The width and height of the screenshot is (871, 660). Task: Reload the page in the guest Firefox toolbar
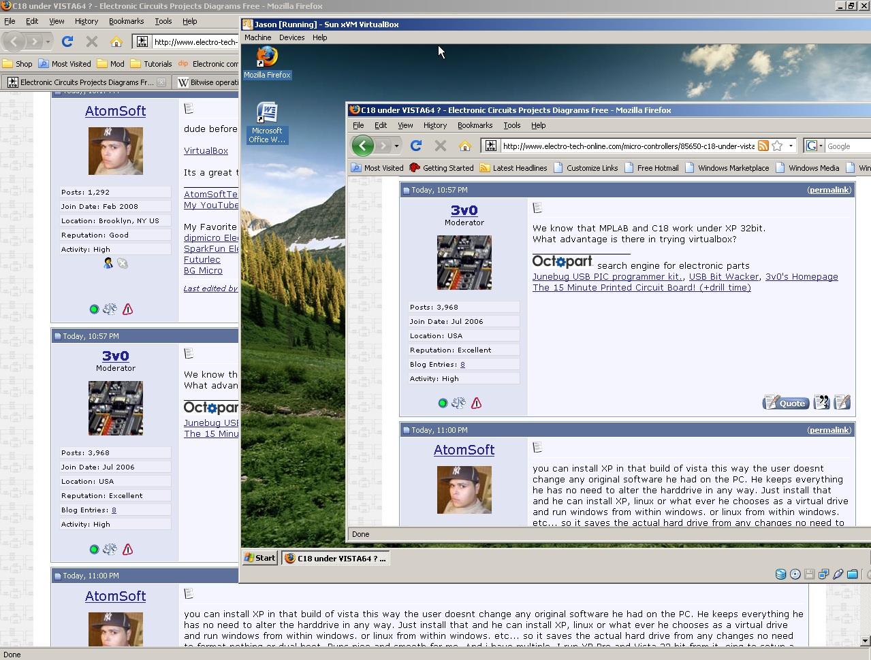tap(416, 146)
